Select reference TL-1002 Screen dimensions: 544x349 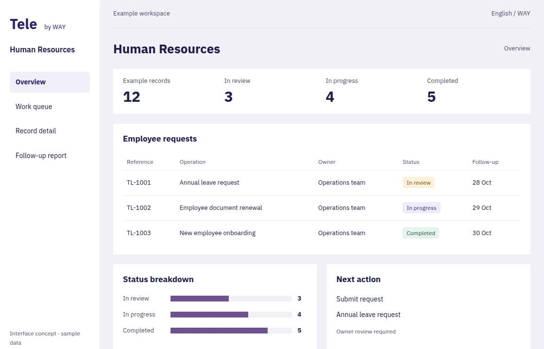click(x=139, y=208)
